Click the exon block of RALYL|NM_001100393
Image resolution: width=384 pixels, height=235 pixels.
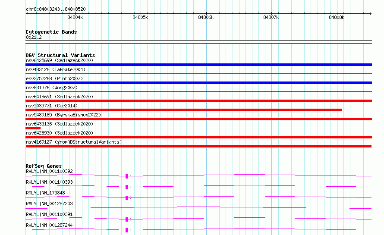pyautogui.click(x=127, y=187)
